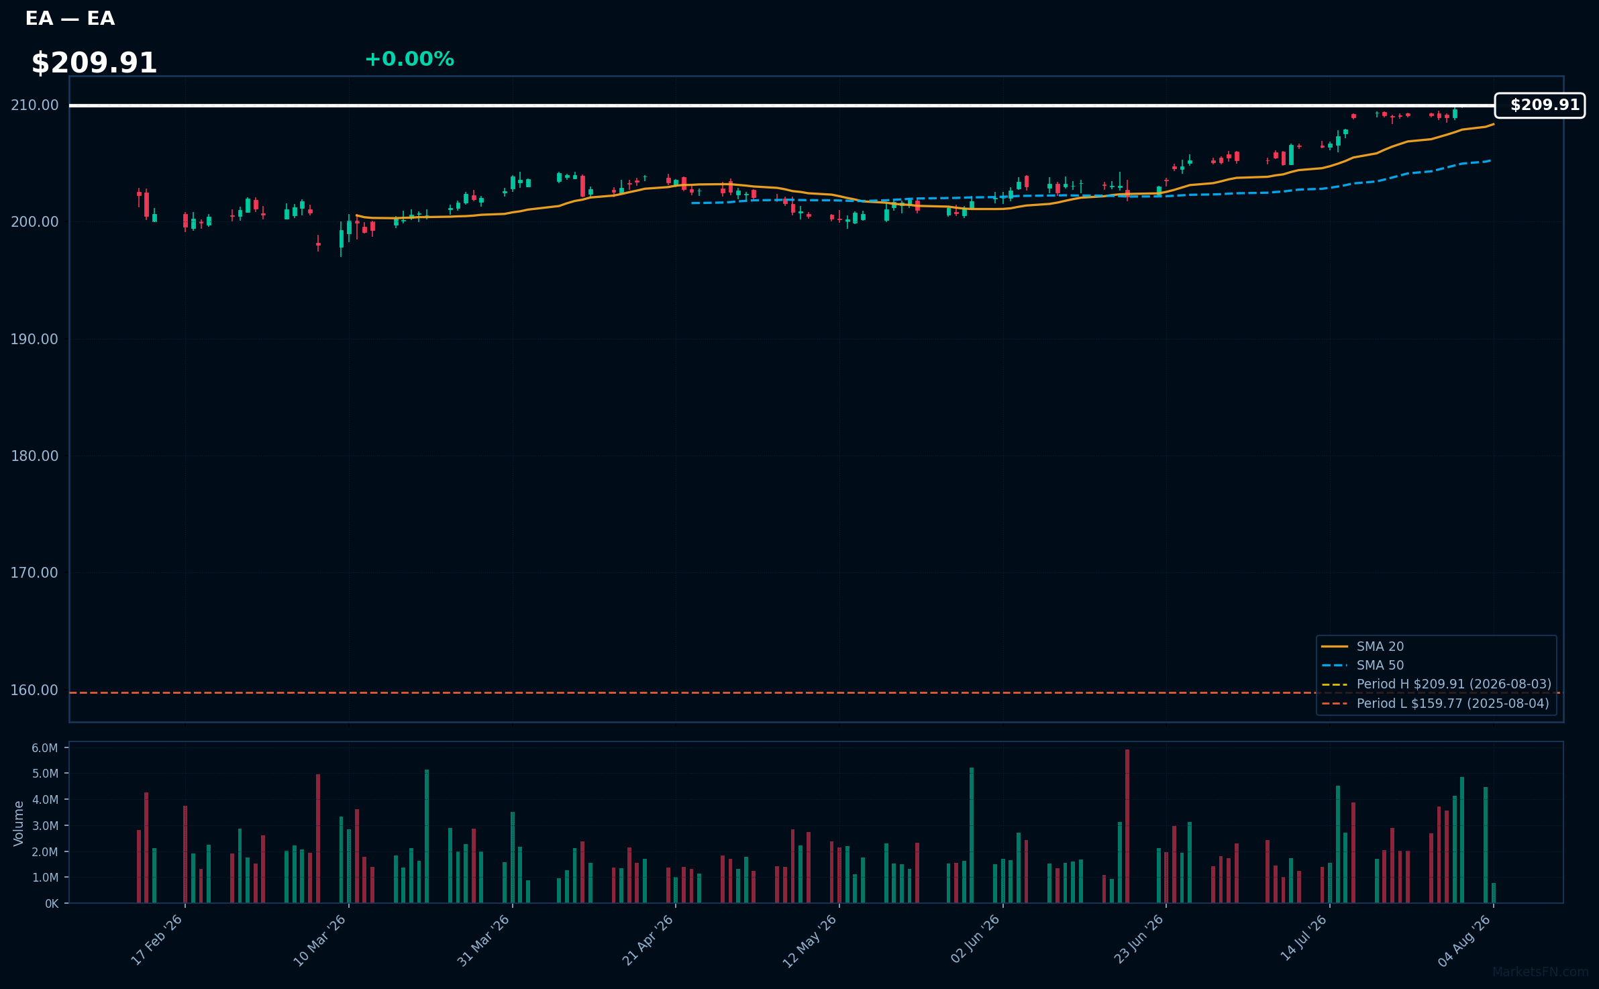Click the vertical Volume axis title
1599x989 pixels.
(19, 823)
